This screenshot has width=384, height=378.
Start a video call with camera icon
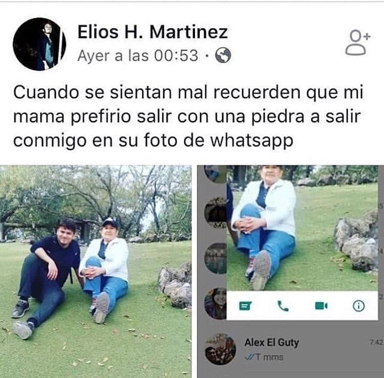321,305
